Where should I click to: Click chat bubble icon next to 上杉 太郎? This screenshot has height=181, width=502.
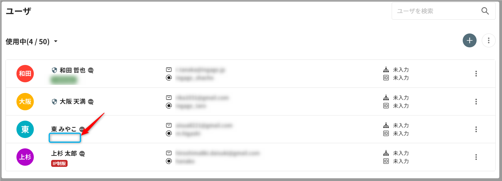82,154
